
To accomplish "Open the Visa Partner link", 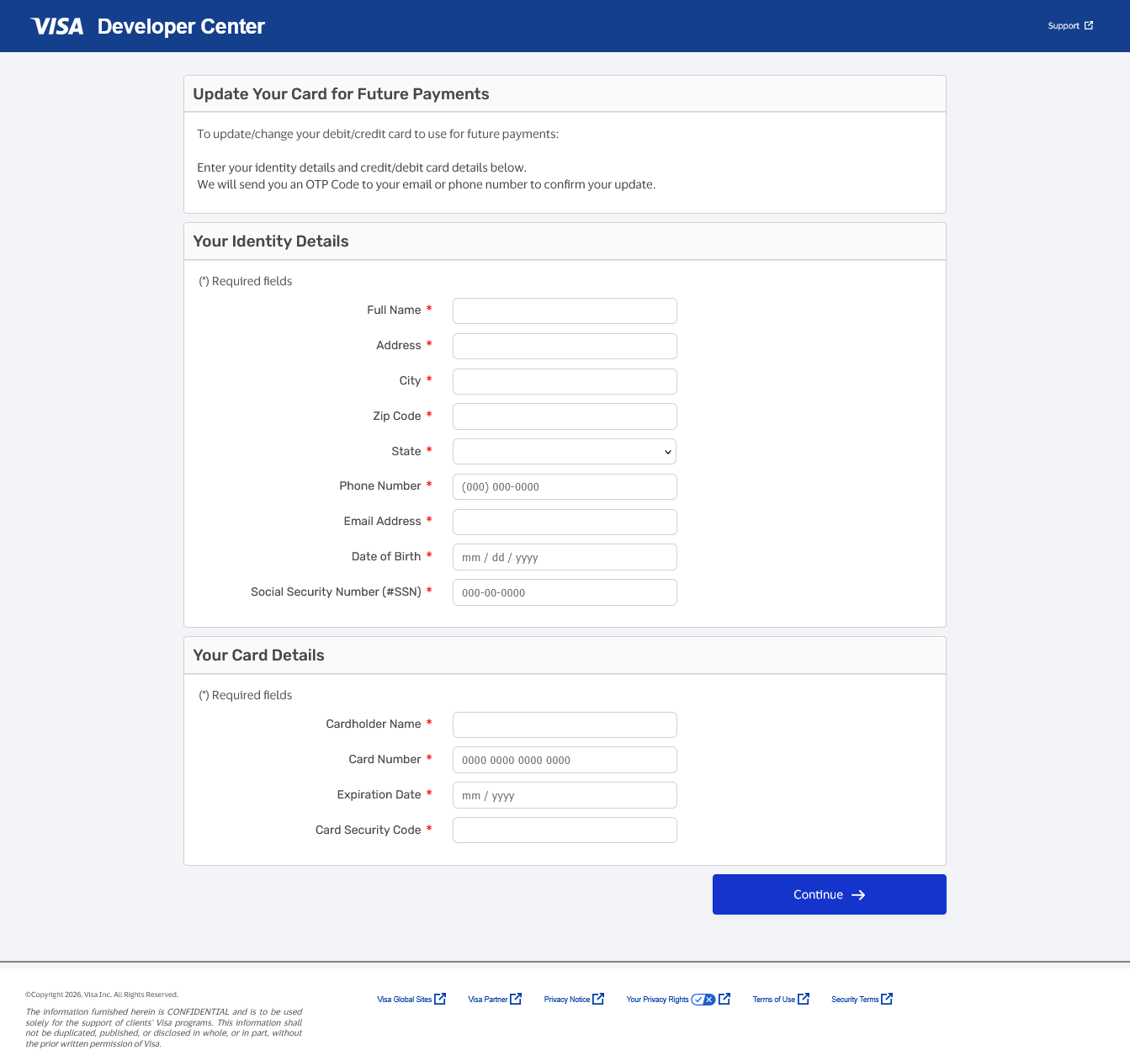I will (x=488, y=1000).
